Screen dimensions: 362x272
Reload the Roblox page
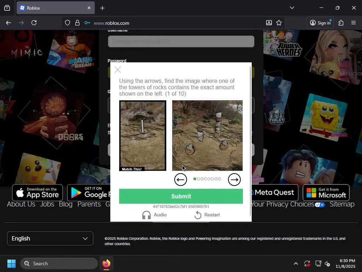(34, 23)
